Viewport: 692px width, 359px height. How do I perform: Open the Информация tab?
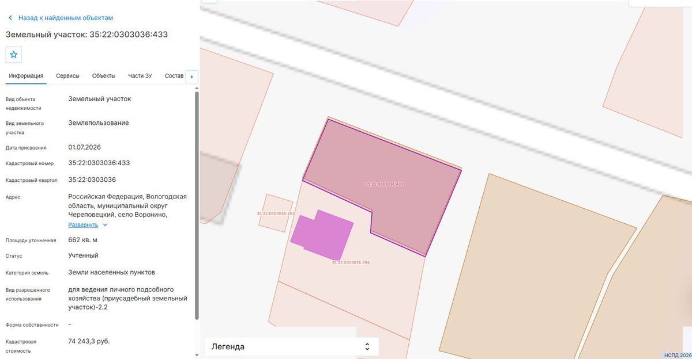point(26,76)
